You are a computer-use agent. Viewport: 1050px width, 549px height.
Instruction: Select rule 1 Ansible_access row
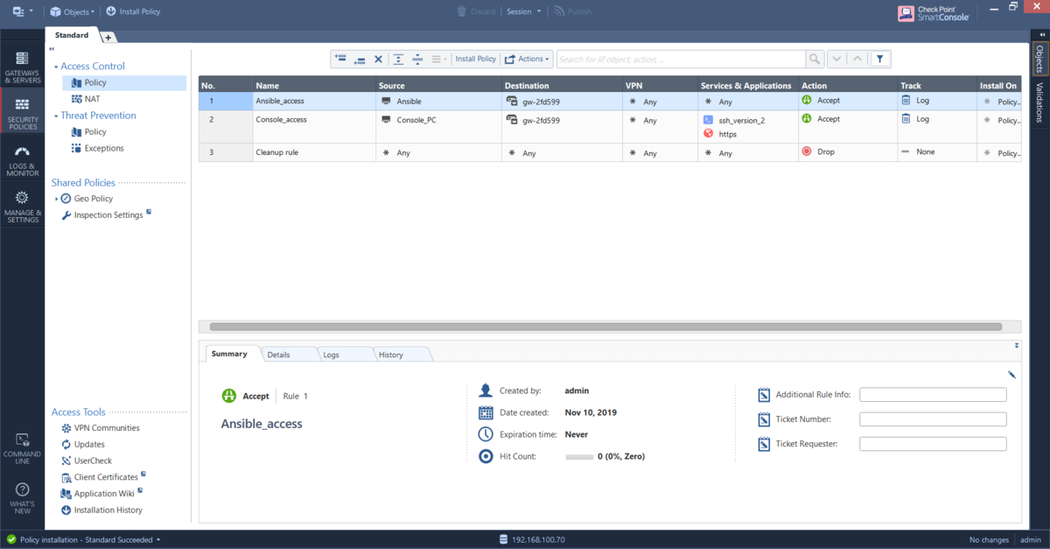pos(610,101)
